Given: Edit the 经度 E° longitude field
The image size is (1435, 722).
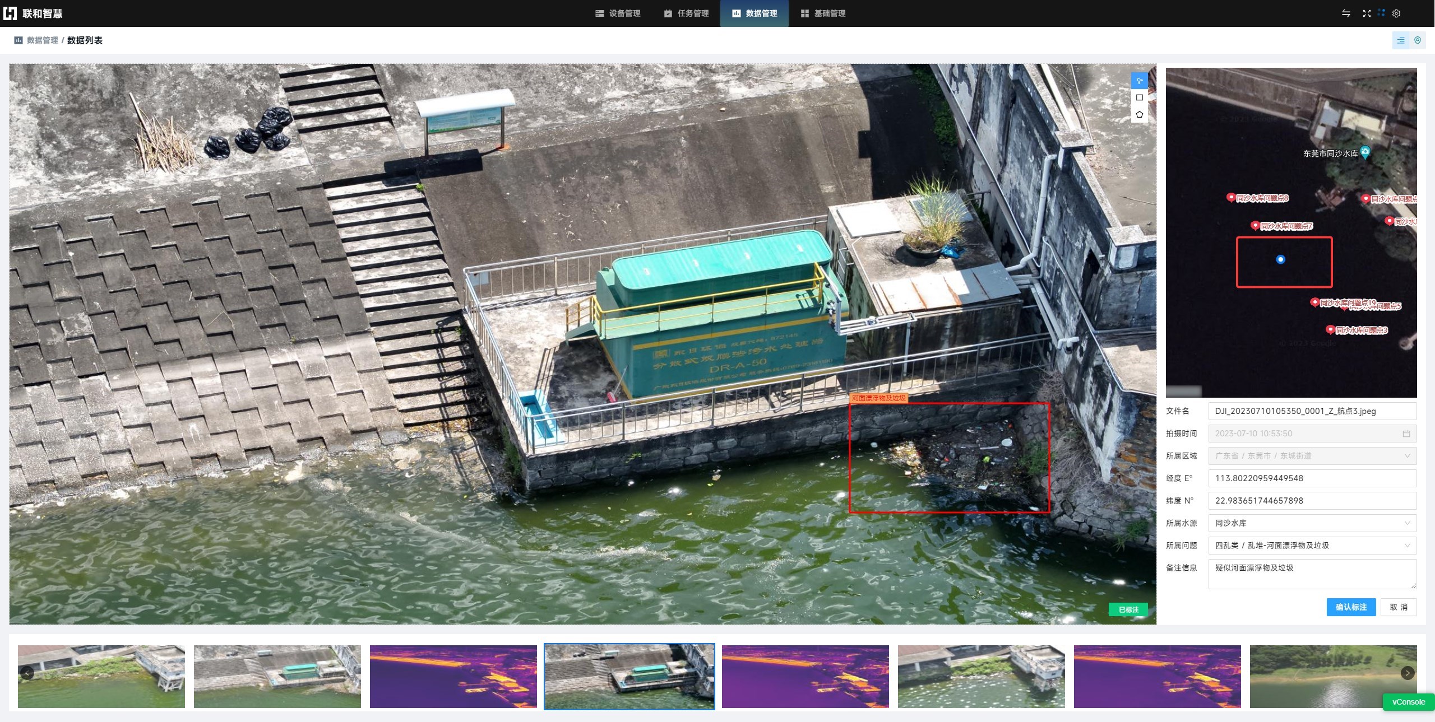Looking at the screenshot, I should 1312,478.
